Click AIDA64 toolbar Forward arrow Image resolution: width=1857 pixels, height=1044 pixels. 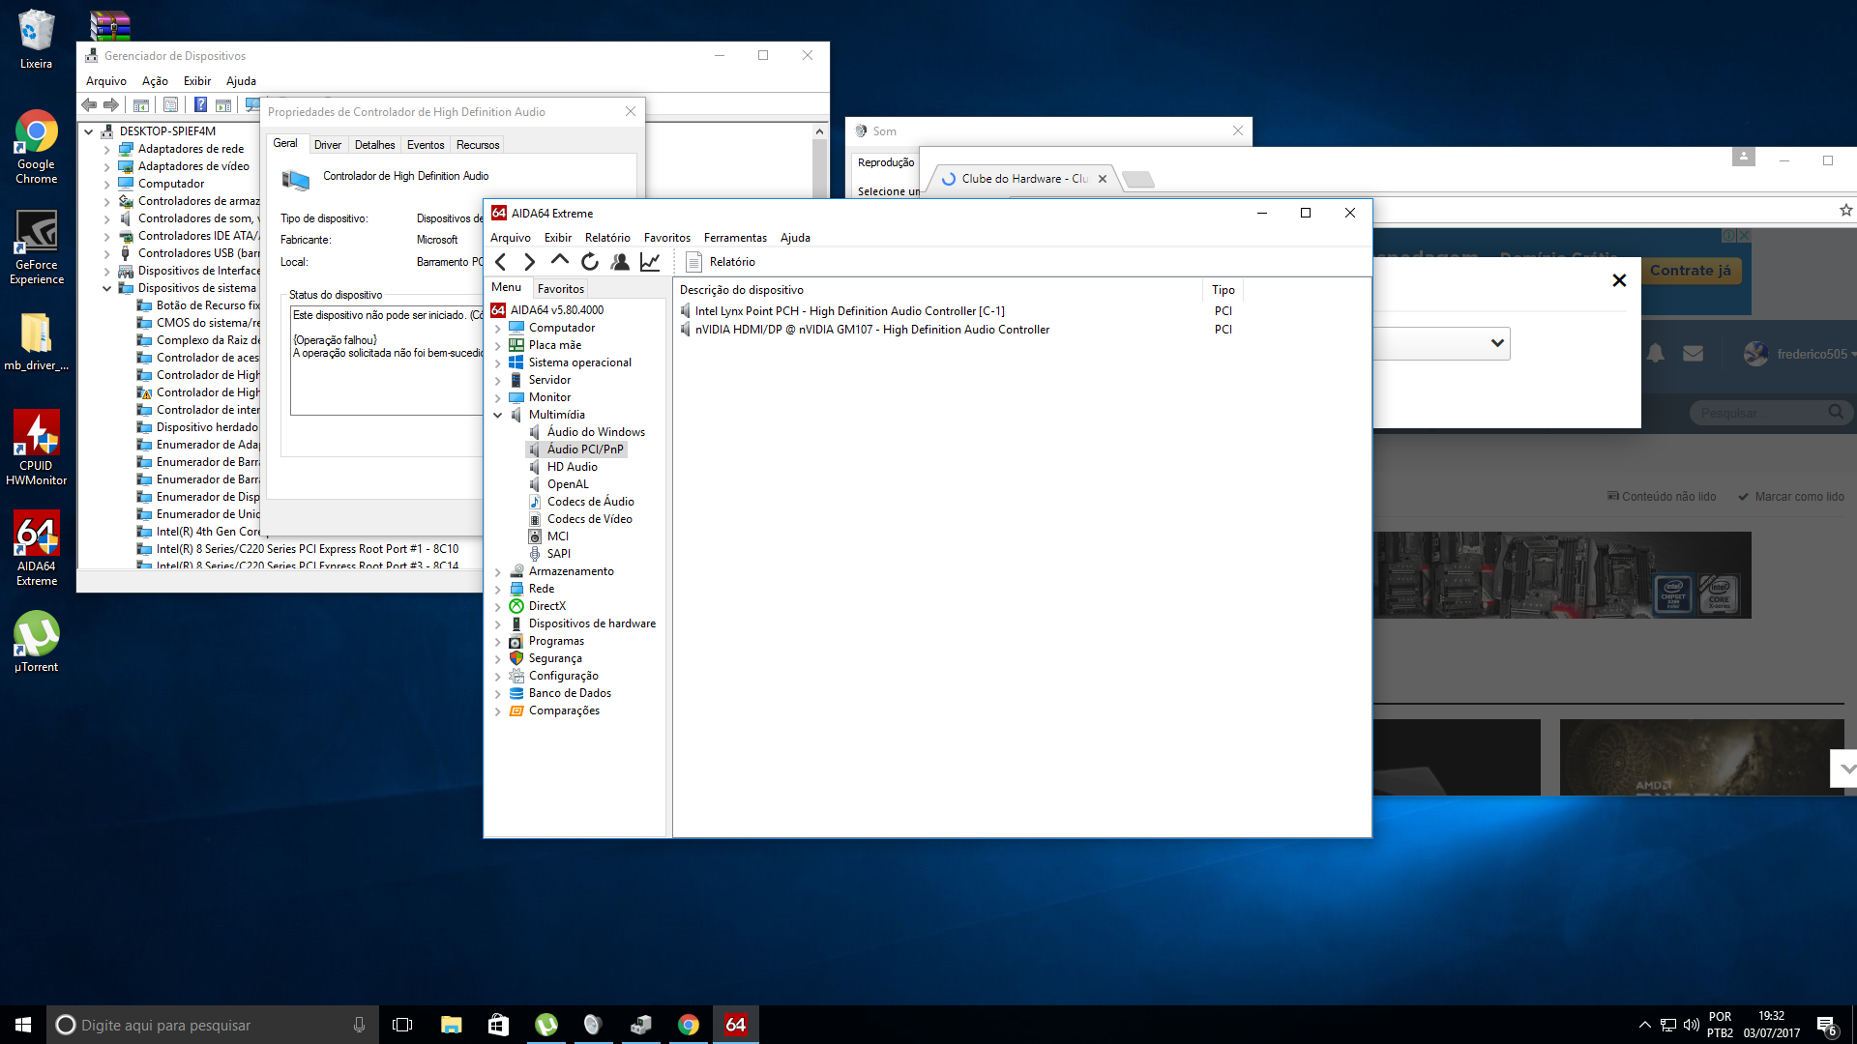click(x=529, y=262)
